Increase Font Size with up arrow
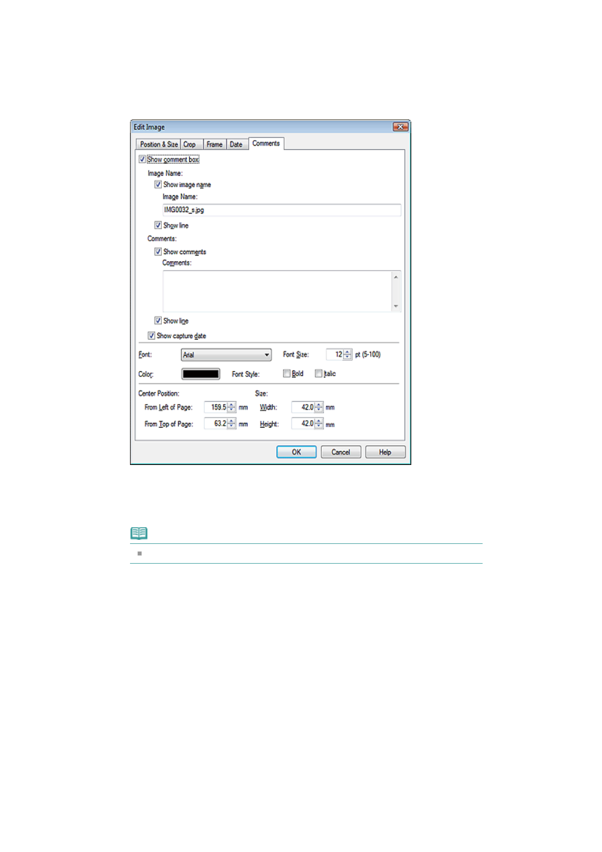 click(x=348, y=352)
